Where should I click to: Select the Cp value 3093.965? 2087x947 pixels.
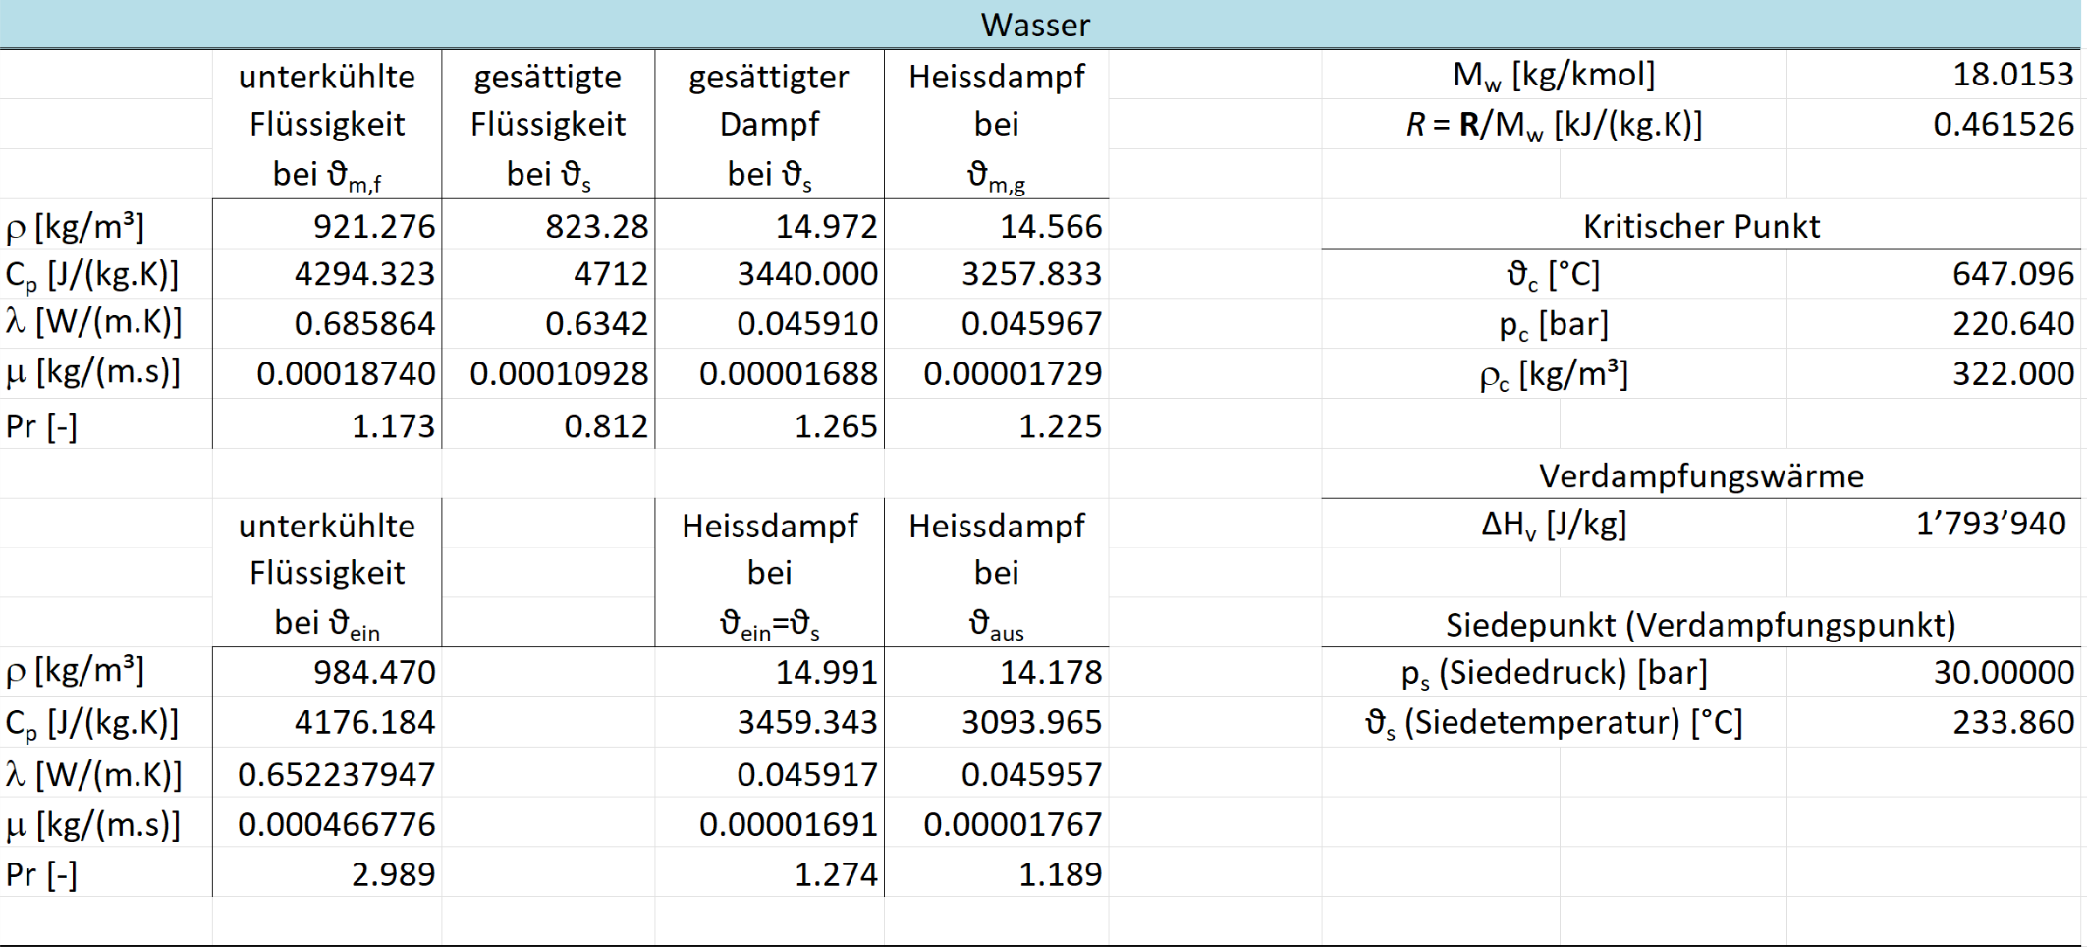tap(1031, 723)
